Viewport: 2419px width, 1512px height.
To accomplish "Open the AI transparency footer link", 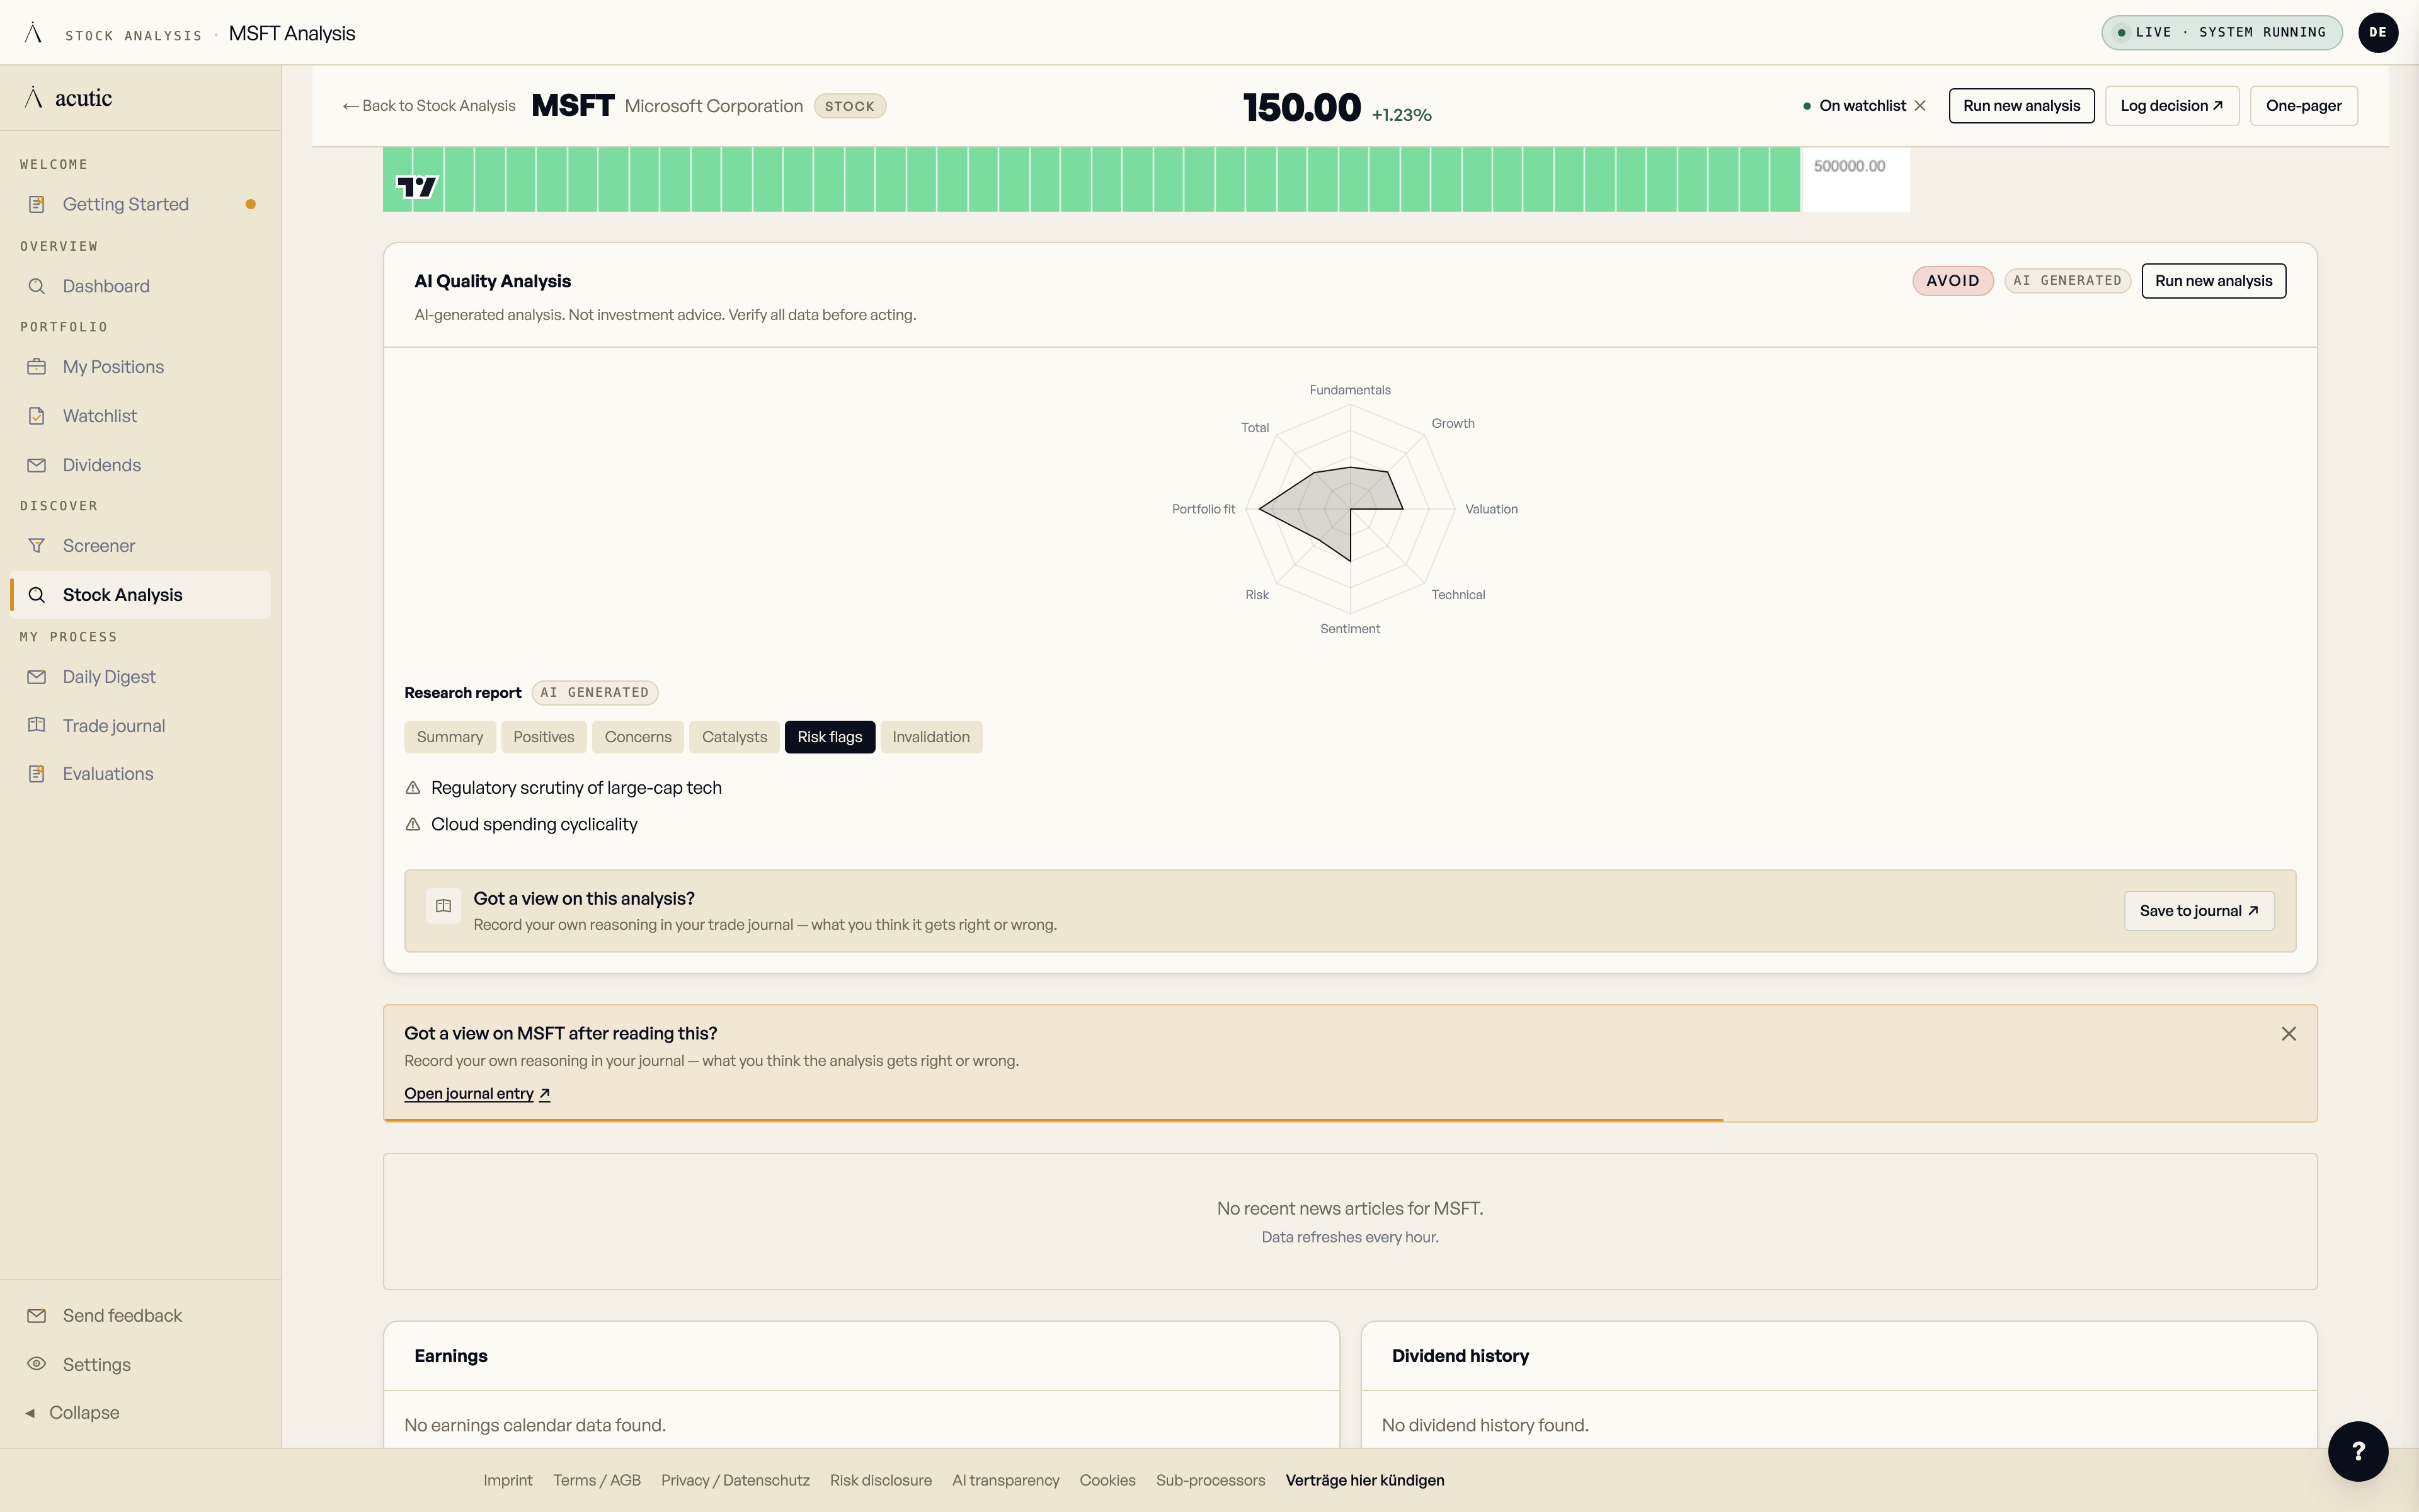I will (1005, 1480).
